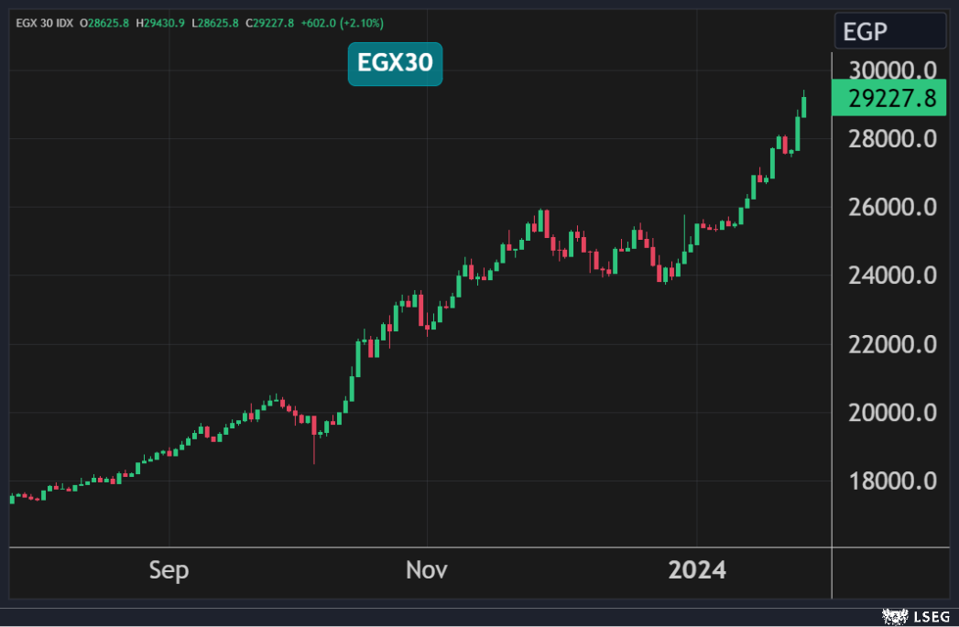Select the 28000.0 price axis level
Image resolution: width=959 pixels, height=627 pixels.
click(892, 139)
